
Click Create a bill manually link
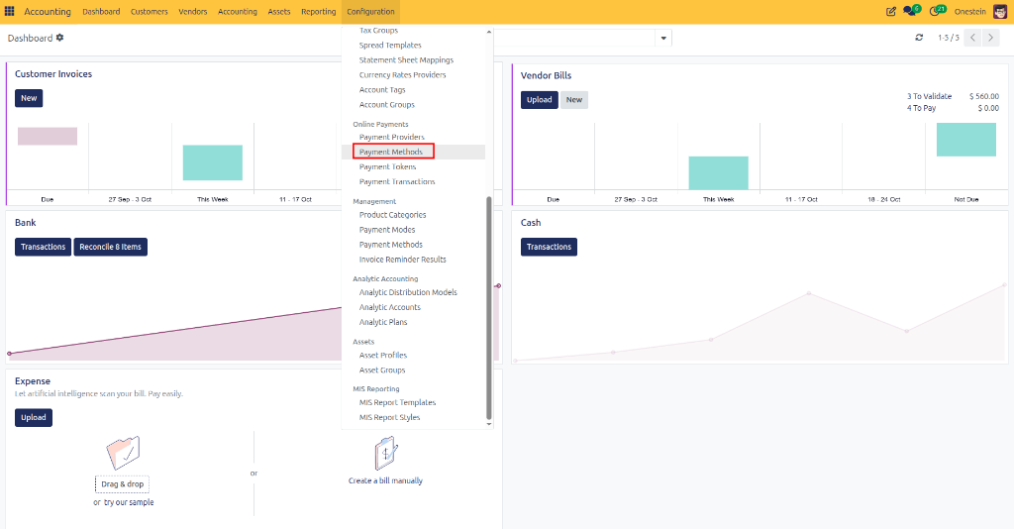pos(385,480)
